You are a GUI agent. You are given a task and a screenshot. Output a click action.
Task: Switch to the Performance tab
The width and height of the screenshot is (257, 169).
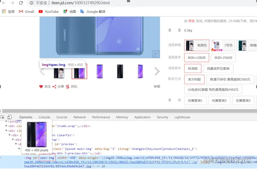coord(101,117)
